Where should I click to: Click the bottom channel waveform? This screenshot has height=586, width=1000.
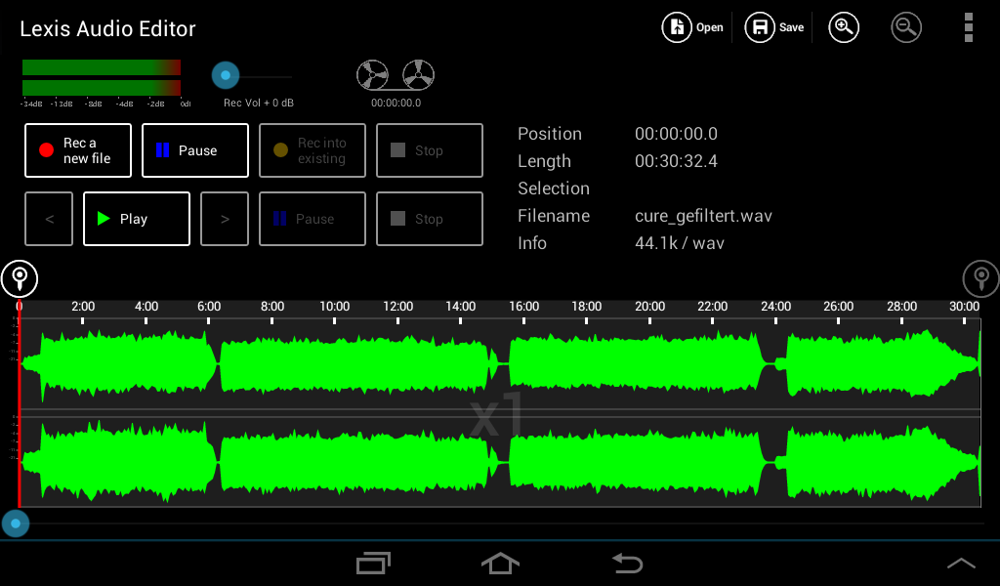pyautogui.click(x=500, y=462)
